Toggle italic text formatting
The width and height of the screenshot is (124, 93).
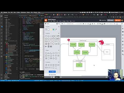point(86,24)
